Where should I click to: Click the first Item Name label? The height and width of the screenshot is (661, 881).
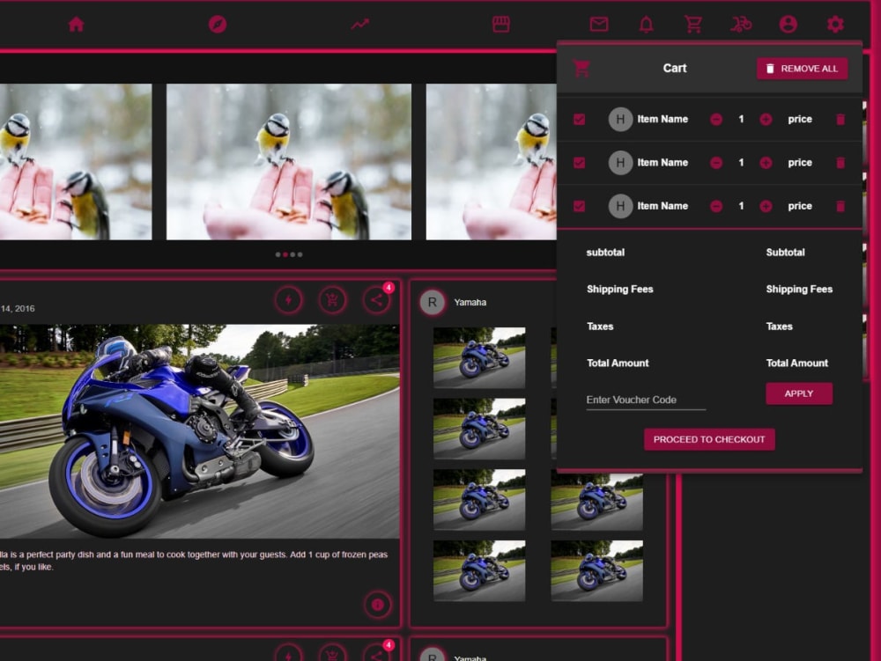(663, 119)
